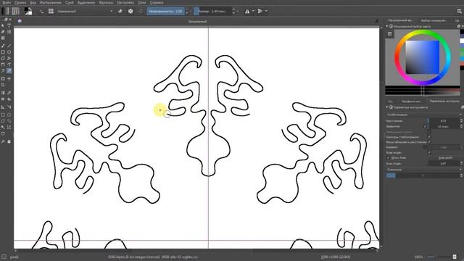Open the Нормальный blend mode dropdown
The image size is (464, 261).
pyautogui.click(x=85, y=12)
